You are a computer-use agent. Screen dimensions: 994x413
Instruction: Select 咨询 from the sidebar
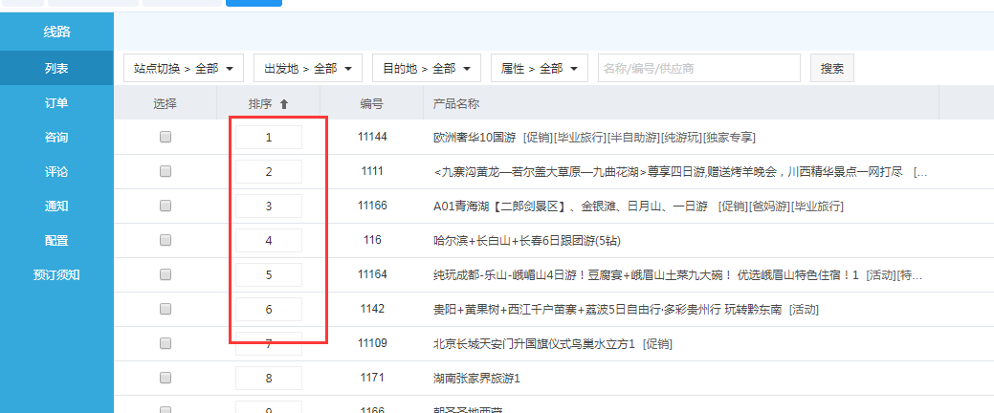pyautogui.click(x=56, y=137)
